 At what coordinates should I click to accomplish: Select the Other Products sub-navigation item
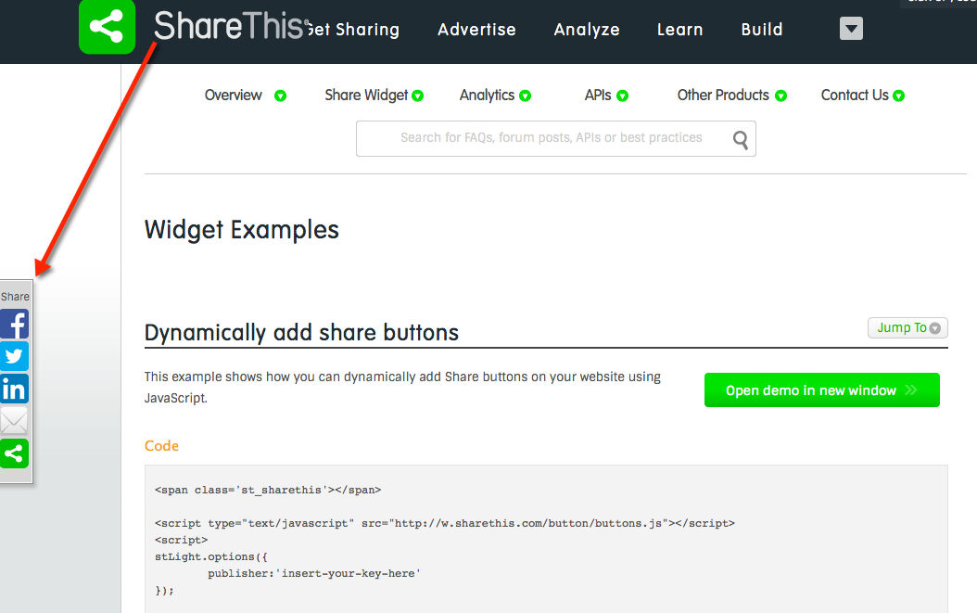tap(723, 96)
